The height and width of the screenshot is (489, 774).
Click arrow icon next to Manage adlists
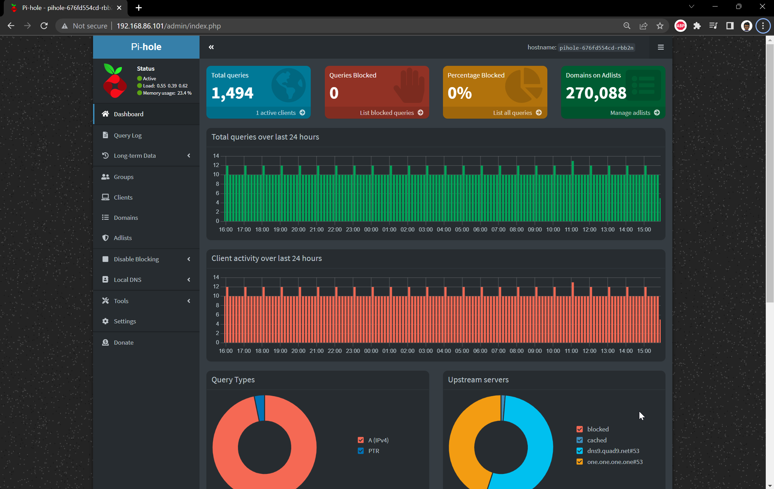(657, 112)
